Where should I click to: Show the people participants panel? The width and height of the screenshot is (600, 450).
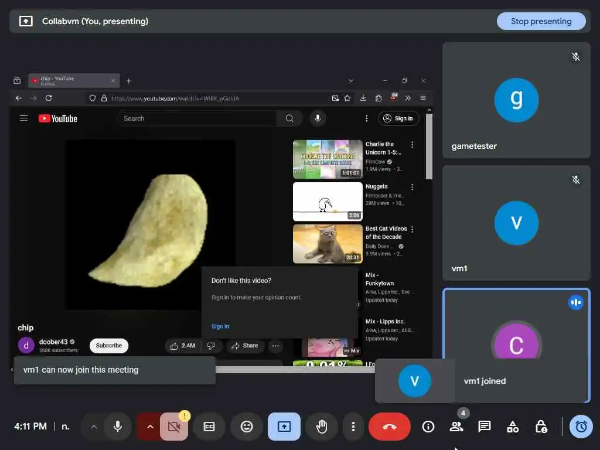[456, 427]
